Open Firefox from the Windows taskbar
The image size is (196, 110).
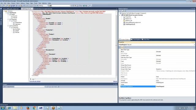pos(28,108)
